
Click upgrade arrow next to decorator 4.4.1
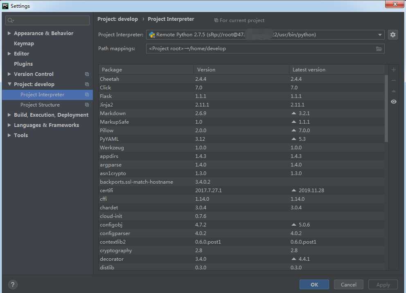pyautogui.click(x=293, y=259)
